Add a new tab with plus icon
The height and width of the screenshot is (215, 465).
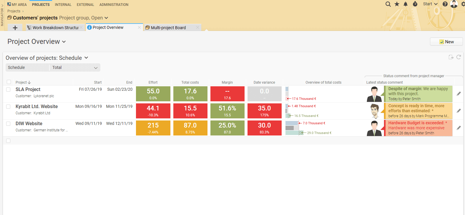[15, 28]
